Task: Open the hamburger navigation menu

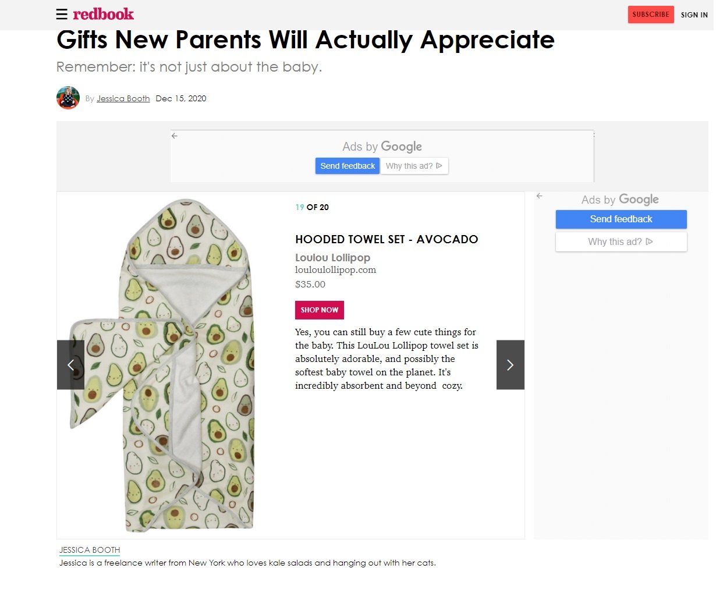Action: coord(62,14)
